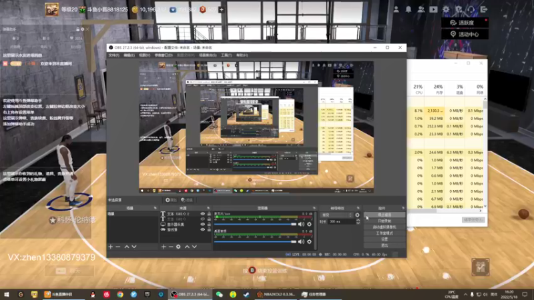This screenshot has width=534, height=300.
Task: Move source down in Sources panel
Action: tap(194, 247)
